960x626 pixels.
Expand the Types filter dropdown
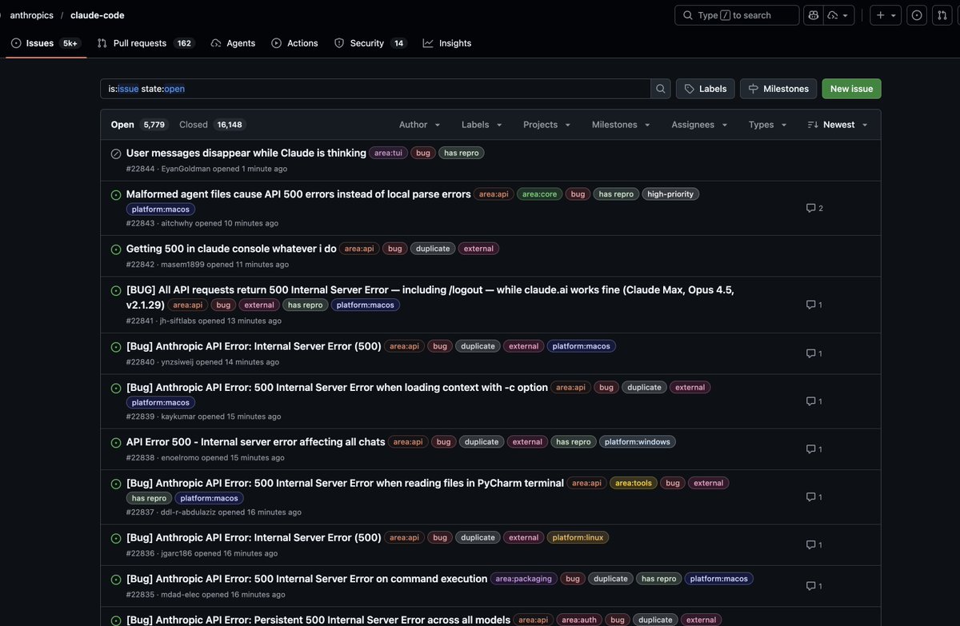point(768,125)
